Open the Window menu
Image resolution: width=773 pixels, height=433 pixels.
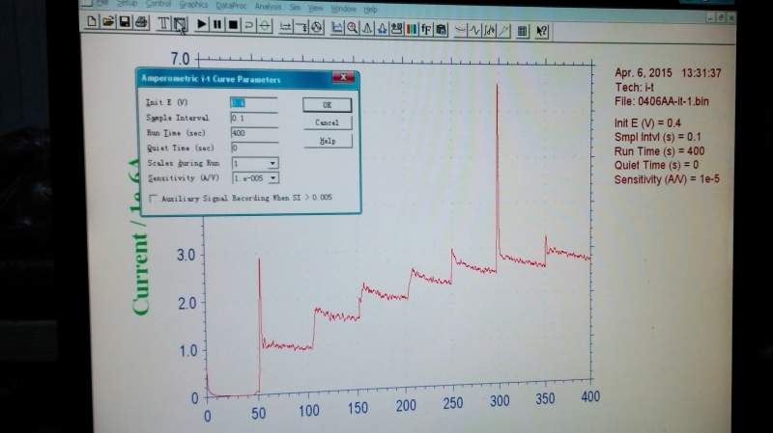pos(344,9)
